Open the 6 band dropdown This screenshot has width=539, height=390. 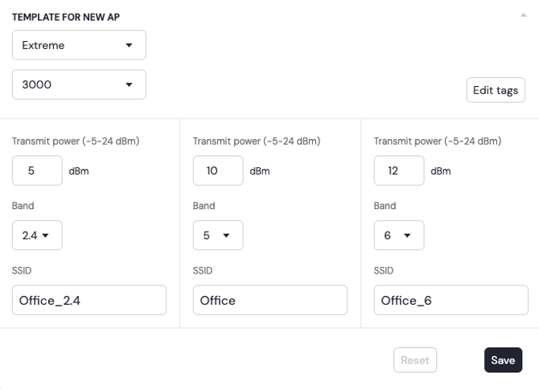click(399, 235)
